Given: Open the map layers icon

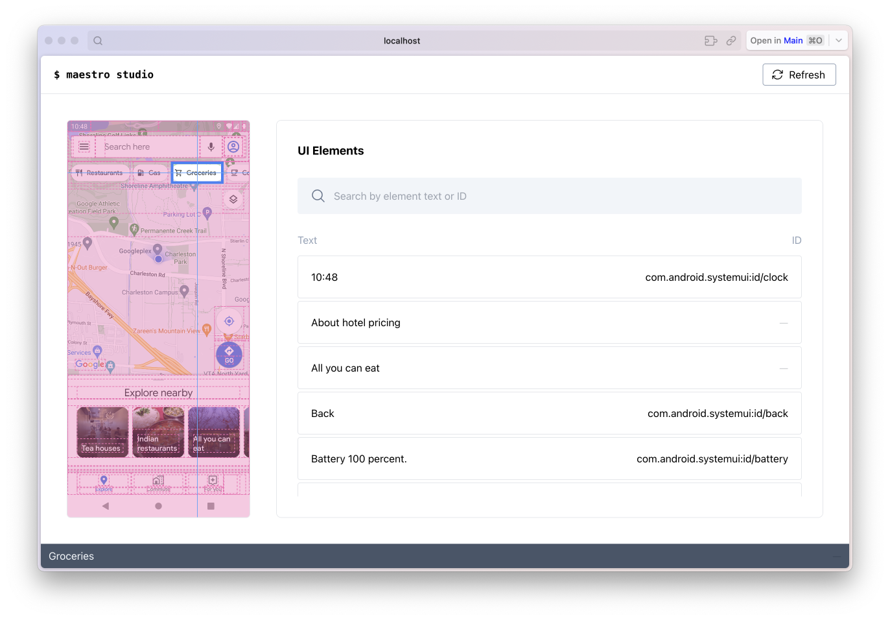Looking at the screenshot, I should pyautogui.click(x=233, y=199).
